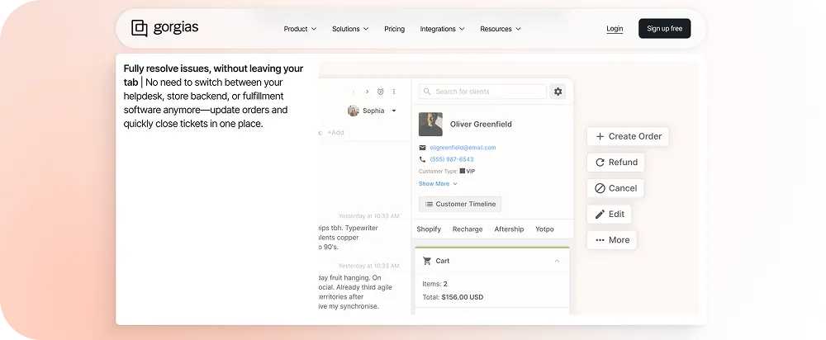Go to the Pricing page
This screenshot has width=826, height=340.
click(x=395, y=29)
